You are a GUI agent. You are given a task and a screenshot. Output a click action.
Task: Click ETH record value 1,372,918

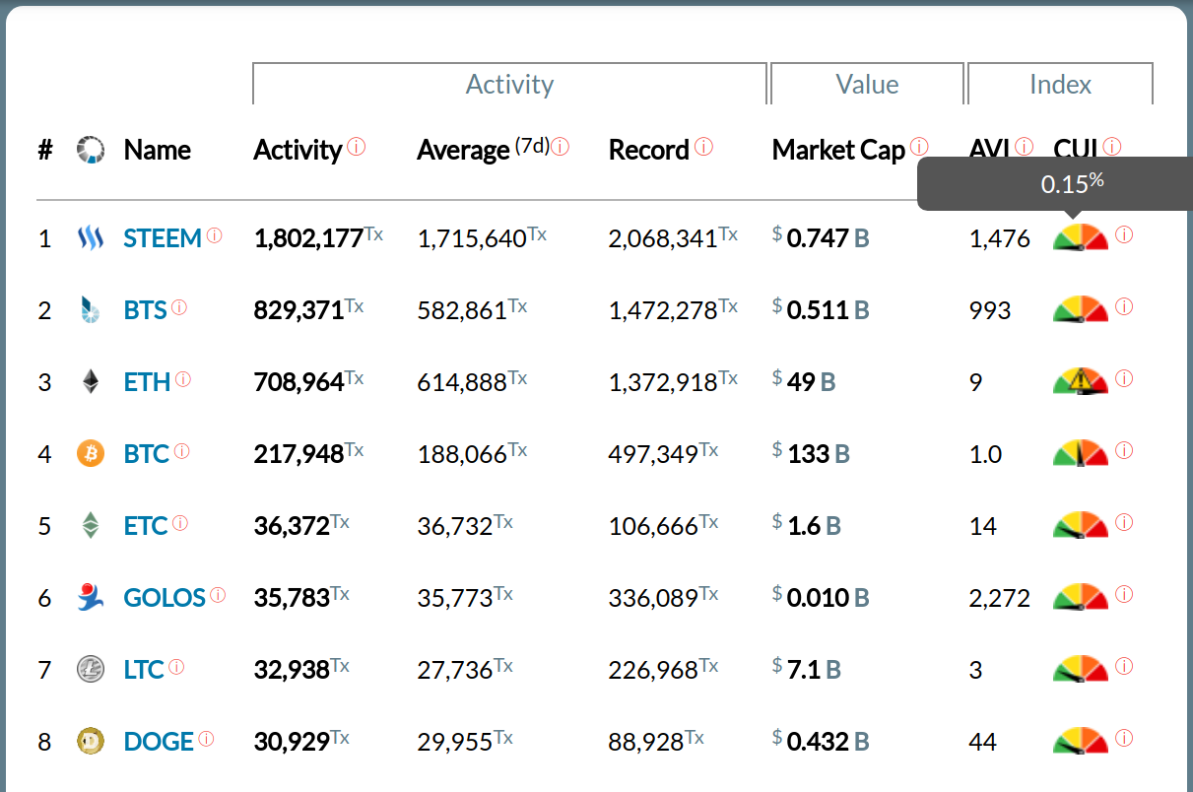[x=663, y=382]
